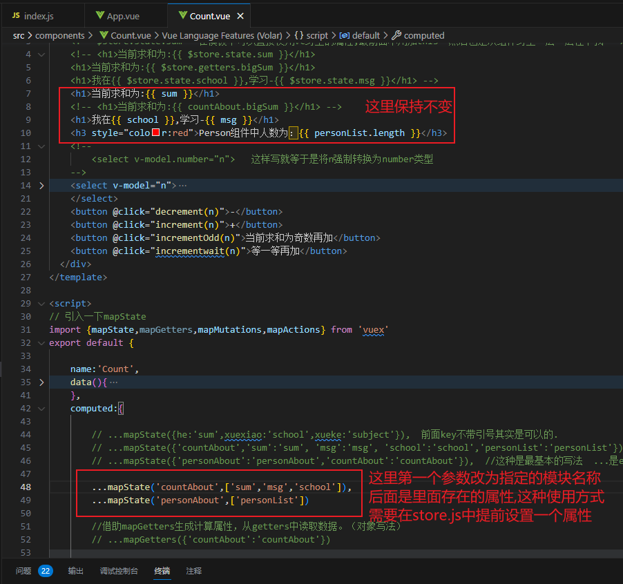Screen dimensions: 623x584
Task: Click name:'Count' on line 34
Action: click(x=102, y=369)
